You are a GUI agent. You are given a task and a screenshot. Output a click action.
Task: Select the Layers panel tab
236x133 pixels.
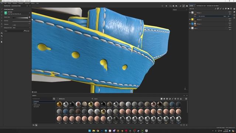191,6
